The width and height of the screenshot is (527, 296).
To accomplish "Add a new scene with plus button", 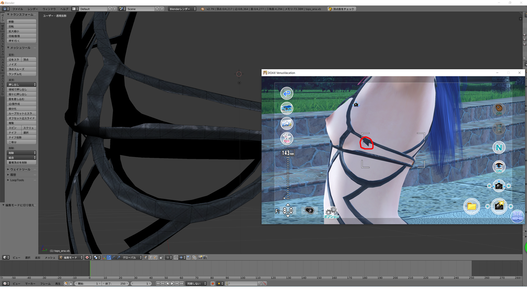I will 157,9.
